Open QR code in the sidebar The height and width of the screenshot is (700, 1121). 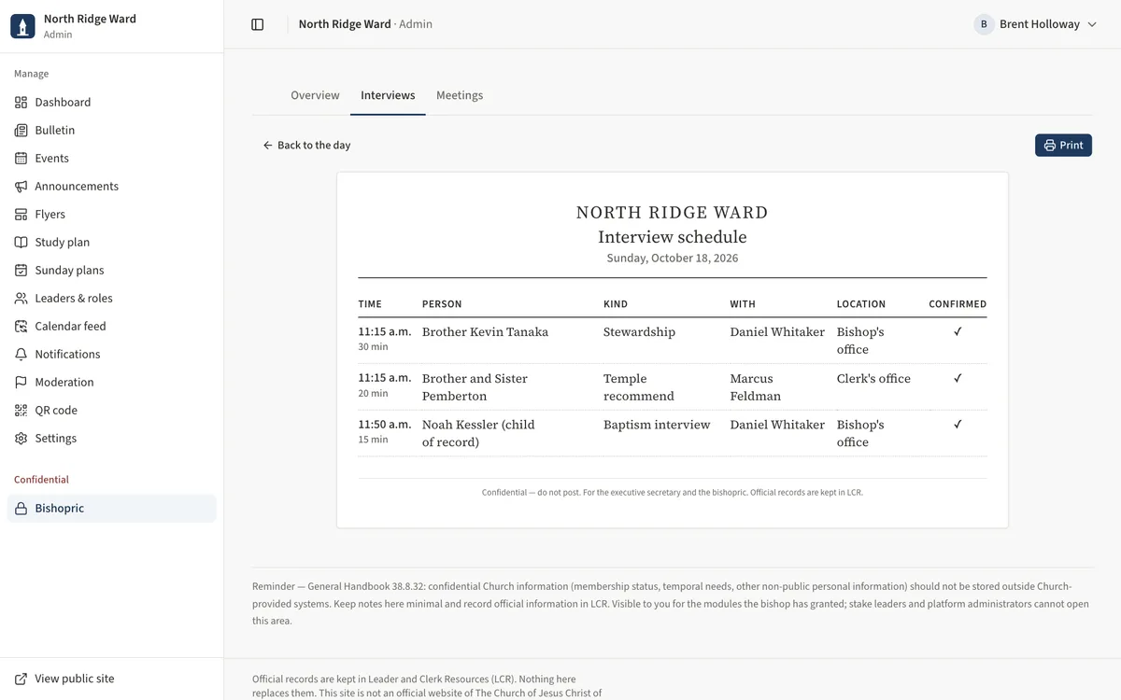[112, 411]
